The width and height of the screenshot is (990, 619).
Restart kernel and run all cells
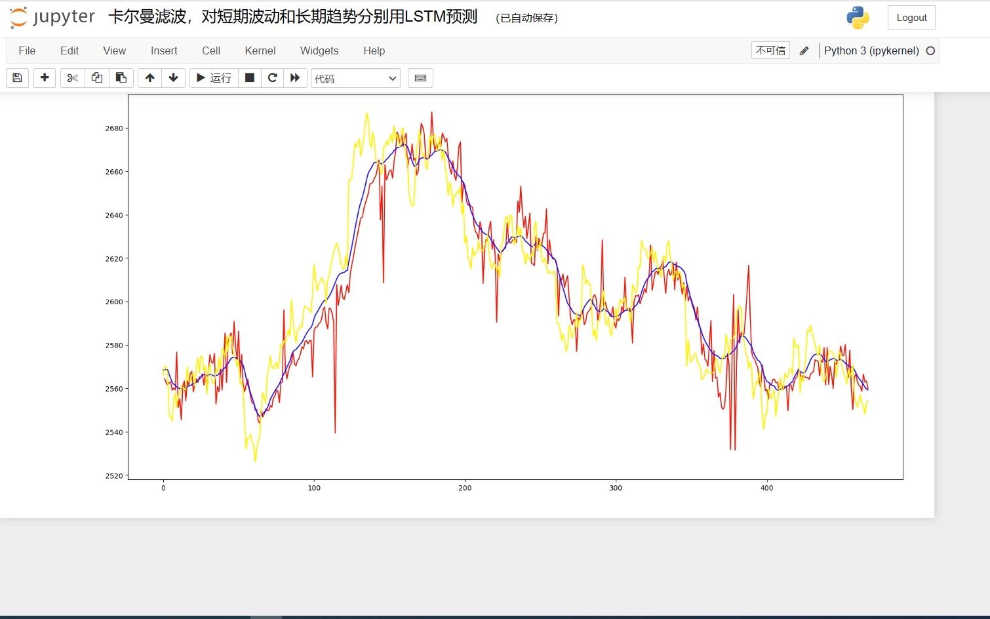pyautogui.click(x=296, y=78)
